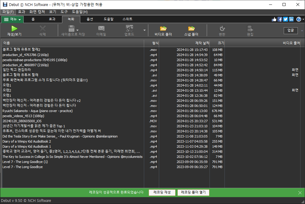Open the help question mark icon
Image resolution: width=305 pixels, height=204 pixels.
(x=299, y=19)
